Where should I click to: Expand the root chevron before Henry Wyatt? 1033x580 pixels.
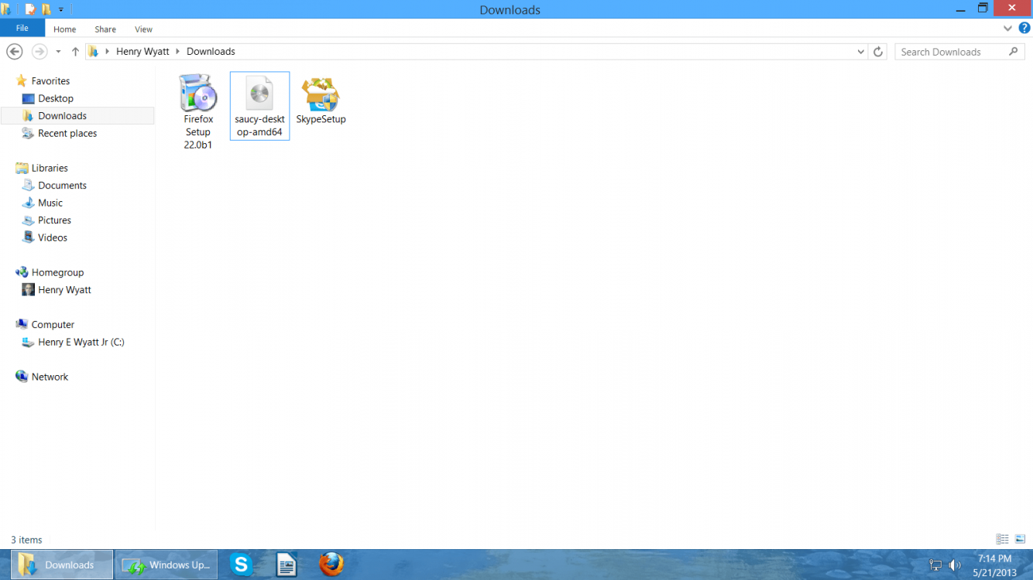(x=107, y=51)
